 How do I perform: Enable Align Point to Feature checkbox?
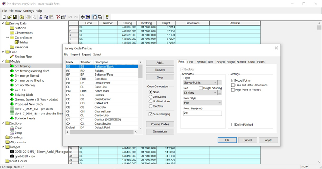coord(233,90)
